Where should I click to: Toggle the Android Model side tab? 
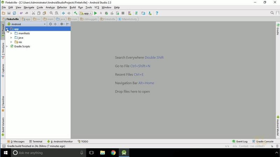pyautogui.click(x=278, y=126)
